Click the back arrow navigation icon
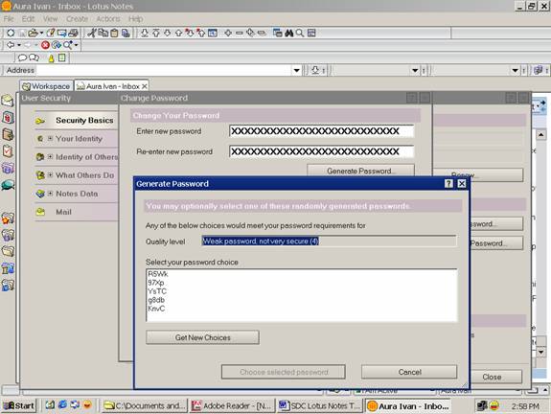This screenshot has width=551, height=414. point(11,45)
